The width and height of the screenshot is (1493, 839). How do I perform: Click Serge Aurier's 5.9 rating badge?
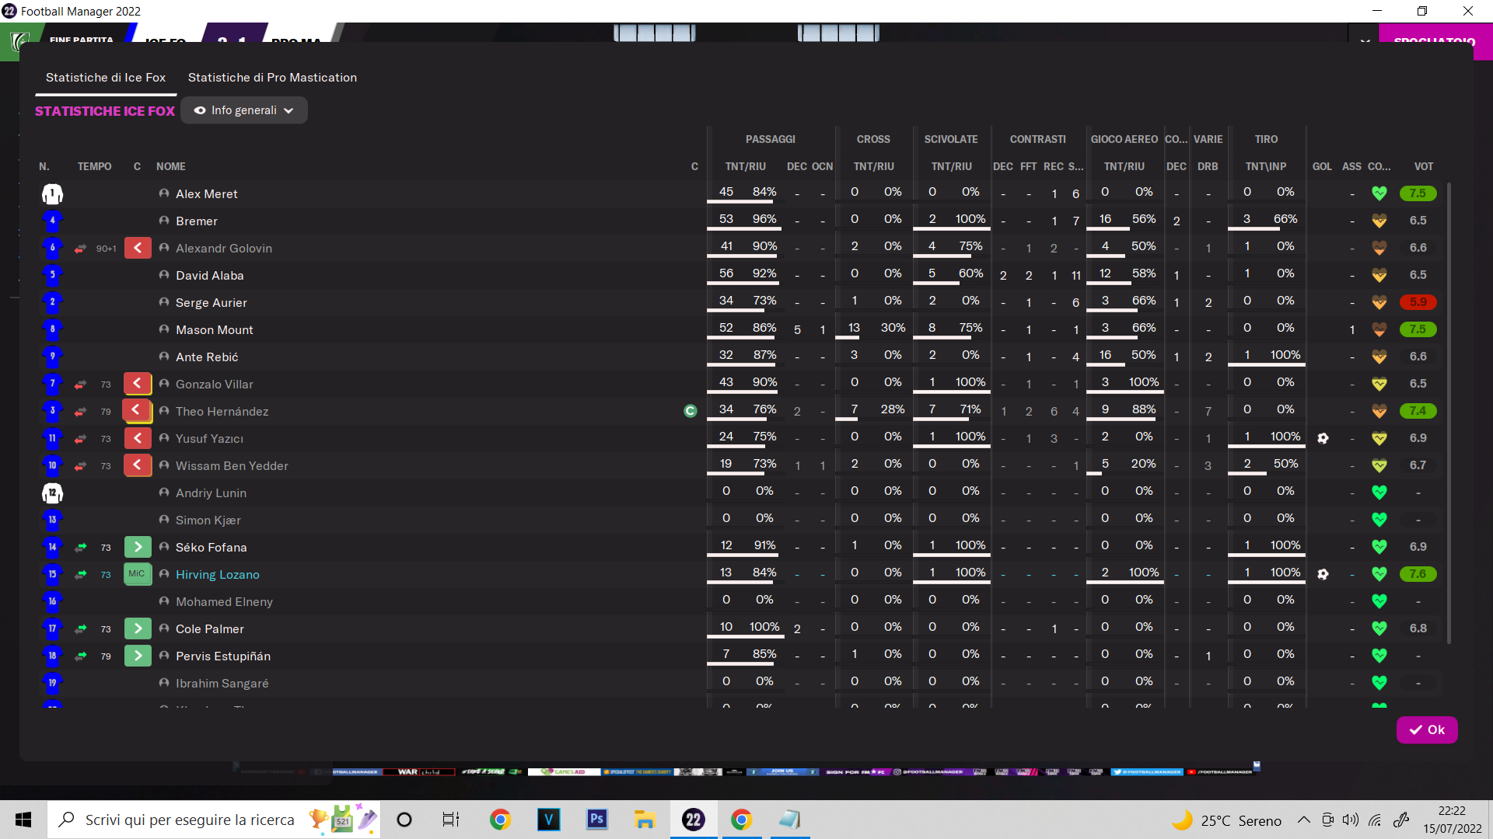pyautogui.click(x=1418, y=302)
